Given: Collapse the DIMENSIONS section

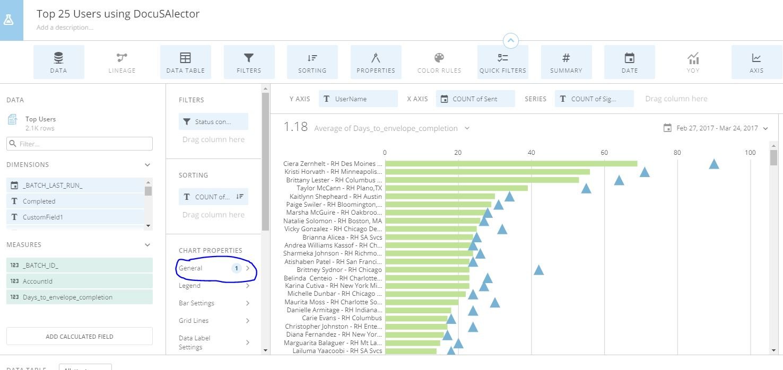Looking at the screenshot, I should point(147,164).
